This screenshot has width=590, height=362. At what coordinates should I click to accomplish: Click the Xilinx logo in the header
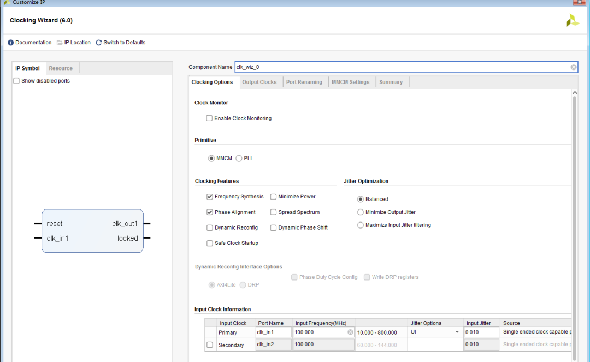(x=573, y=20)
